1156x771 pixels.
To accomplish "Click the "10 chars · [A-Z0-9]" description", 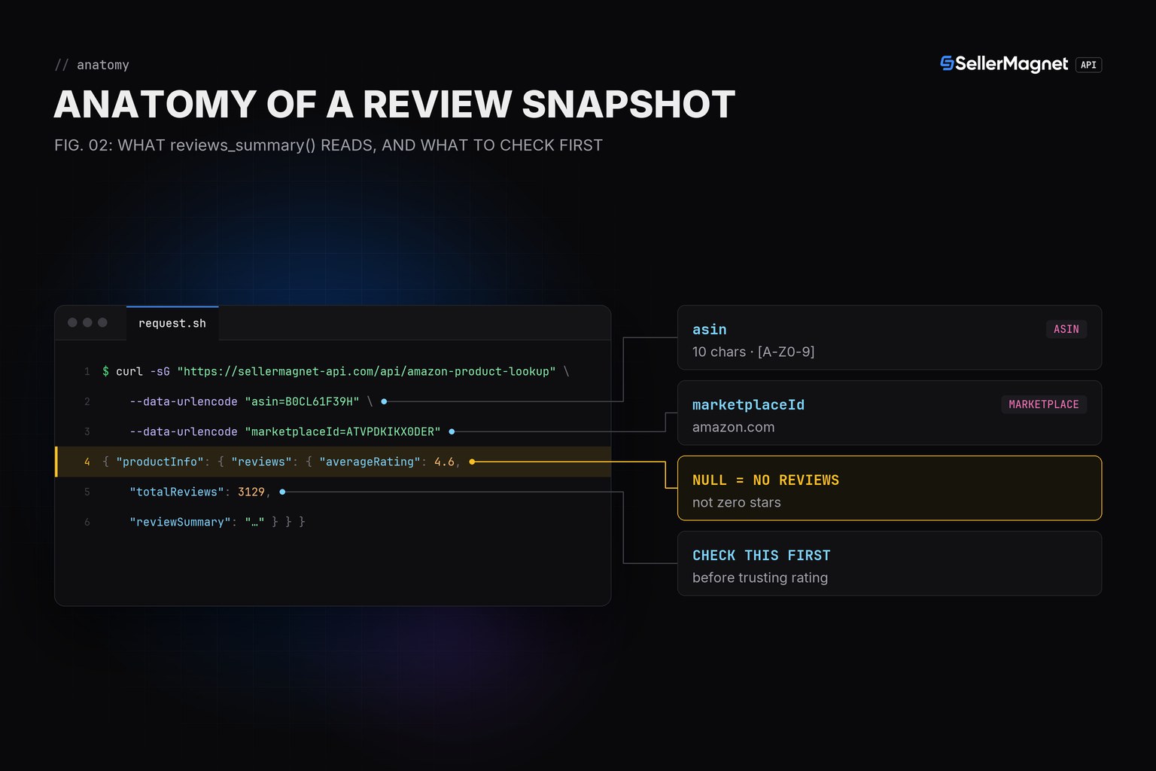I will [x=753, y=352].
